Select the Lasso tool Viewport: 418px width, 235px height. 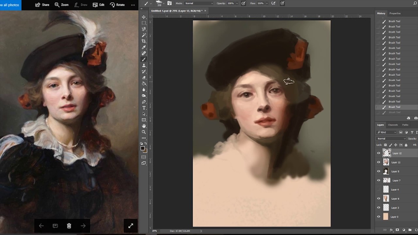(144, 29)
